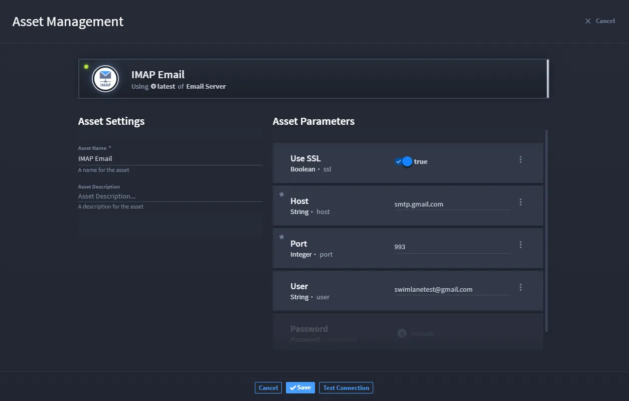Open the Host parameter three-dot menu
629x401 pixels.
coord(521,202)
